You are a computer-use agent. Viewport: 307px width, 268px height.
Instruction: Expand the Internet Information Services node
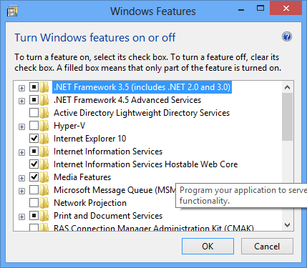point(21,152)
